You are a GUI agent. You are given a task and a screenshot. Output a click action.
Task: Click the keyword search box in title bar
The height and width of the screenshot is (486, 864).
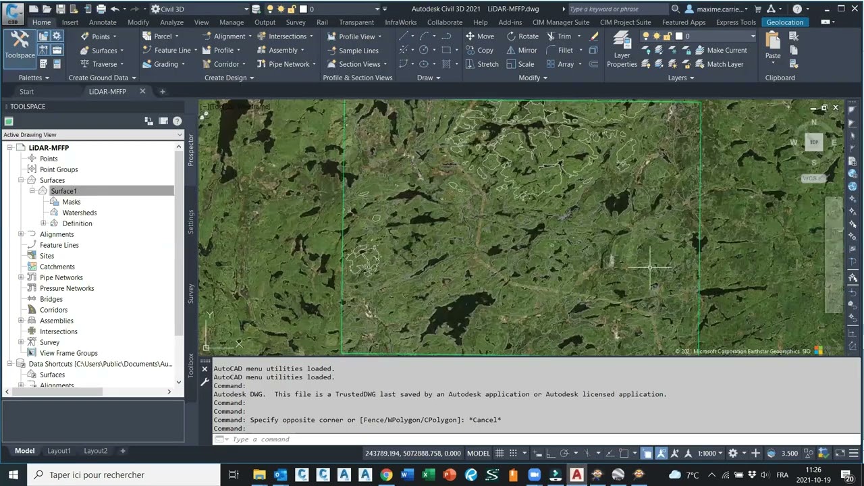tap(617, 9)
